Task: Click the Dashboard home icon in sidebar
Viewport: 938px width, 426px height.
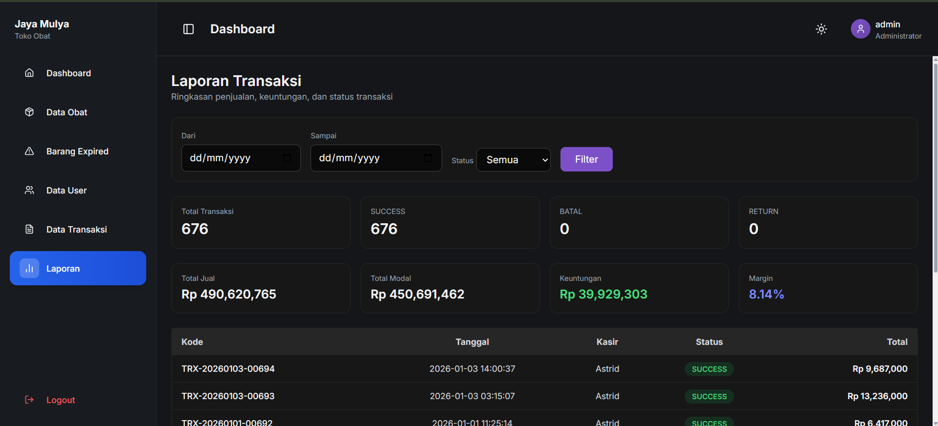Action: pos(29,73)
